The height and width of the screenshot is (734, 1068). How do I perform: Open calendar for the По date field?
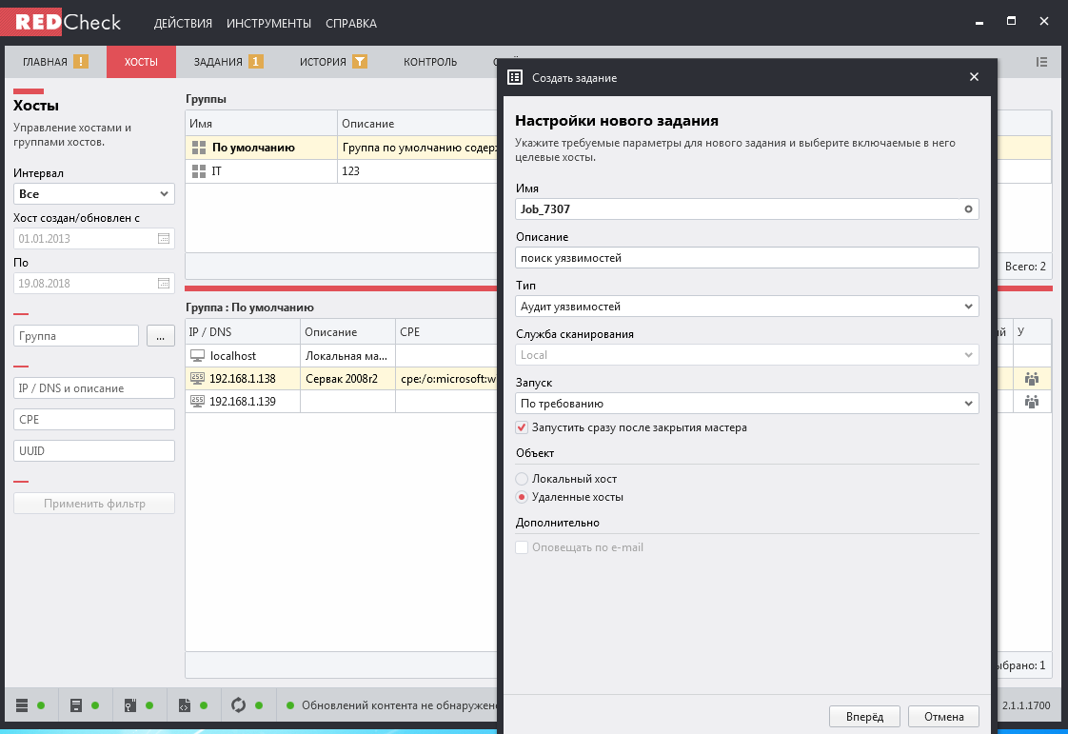164,283
